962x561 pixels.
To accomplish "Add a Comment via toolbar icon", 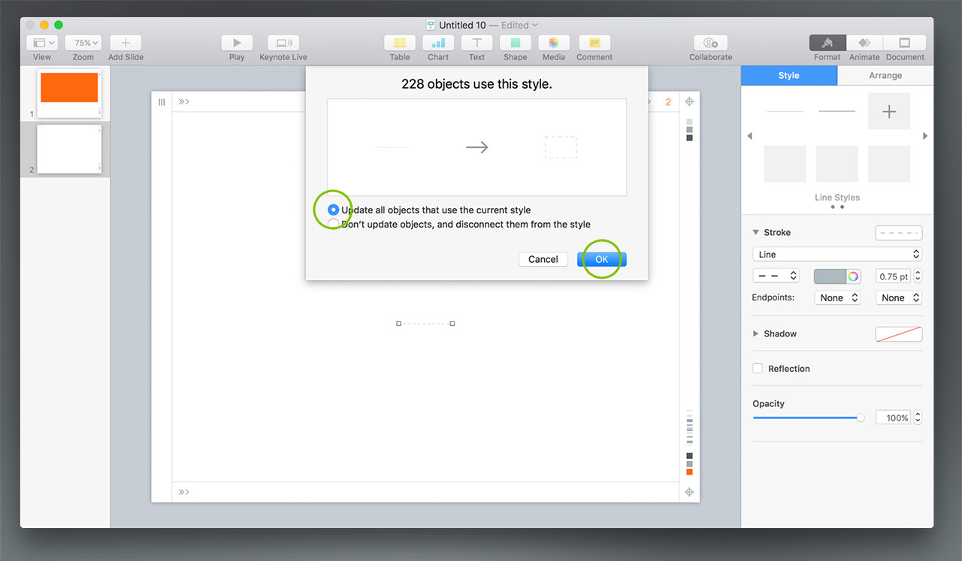I will pyautogui.click(x=594, y=43).
